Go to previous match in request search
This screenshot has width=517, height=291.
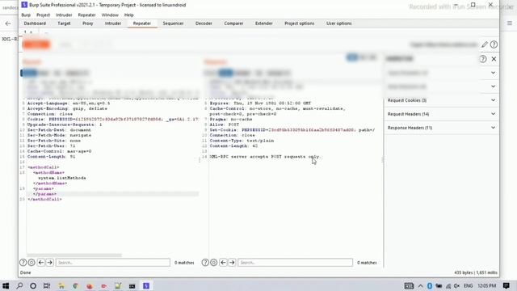coord(41,263)
